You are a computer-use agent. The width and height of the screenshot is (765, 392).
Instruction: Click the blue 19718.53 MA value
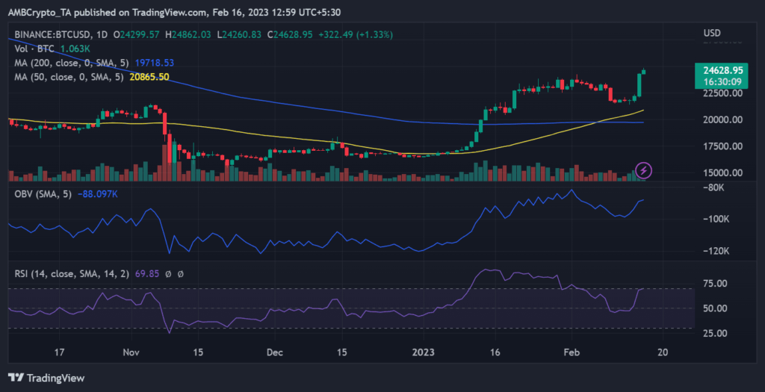coord(153,63)
